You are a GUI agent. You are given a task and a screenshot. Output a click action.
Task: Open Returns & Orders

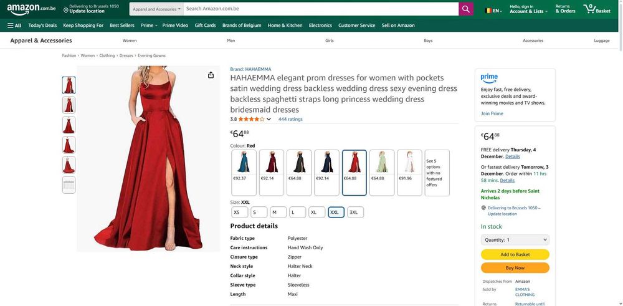[565, 9]
